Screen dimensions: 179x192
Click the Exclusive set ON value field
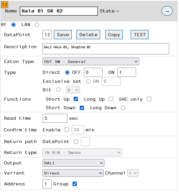(111, 81)
